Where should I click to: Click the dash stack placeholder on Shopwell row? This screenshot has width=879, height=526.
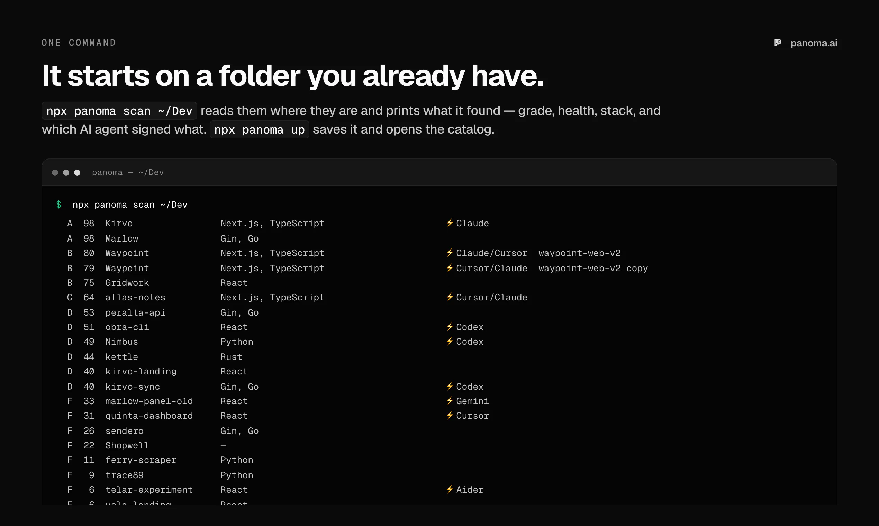coord(223,445)
